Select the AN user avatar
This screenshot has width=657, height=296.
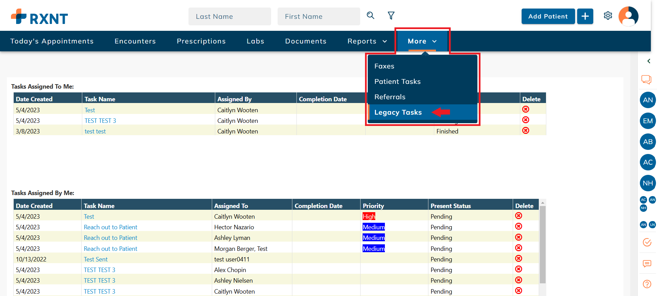(x=648, y=100)
